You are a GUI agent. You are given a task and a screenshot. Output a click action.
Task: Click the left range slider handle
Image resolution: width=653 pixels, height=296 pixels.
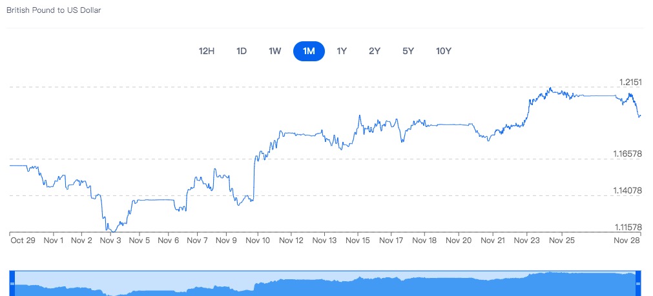pos(12,284)
